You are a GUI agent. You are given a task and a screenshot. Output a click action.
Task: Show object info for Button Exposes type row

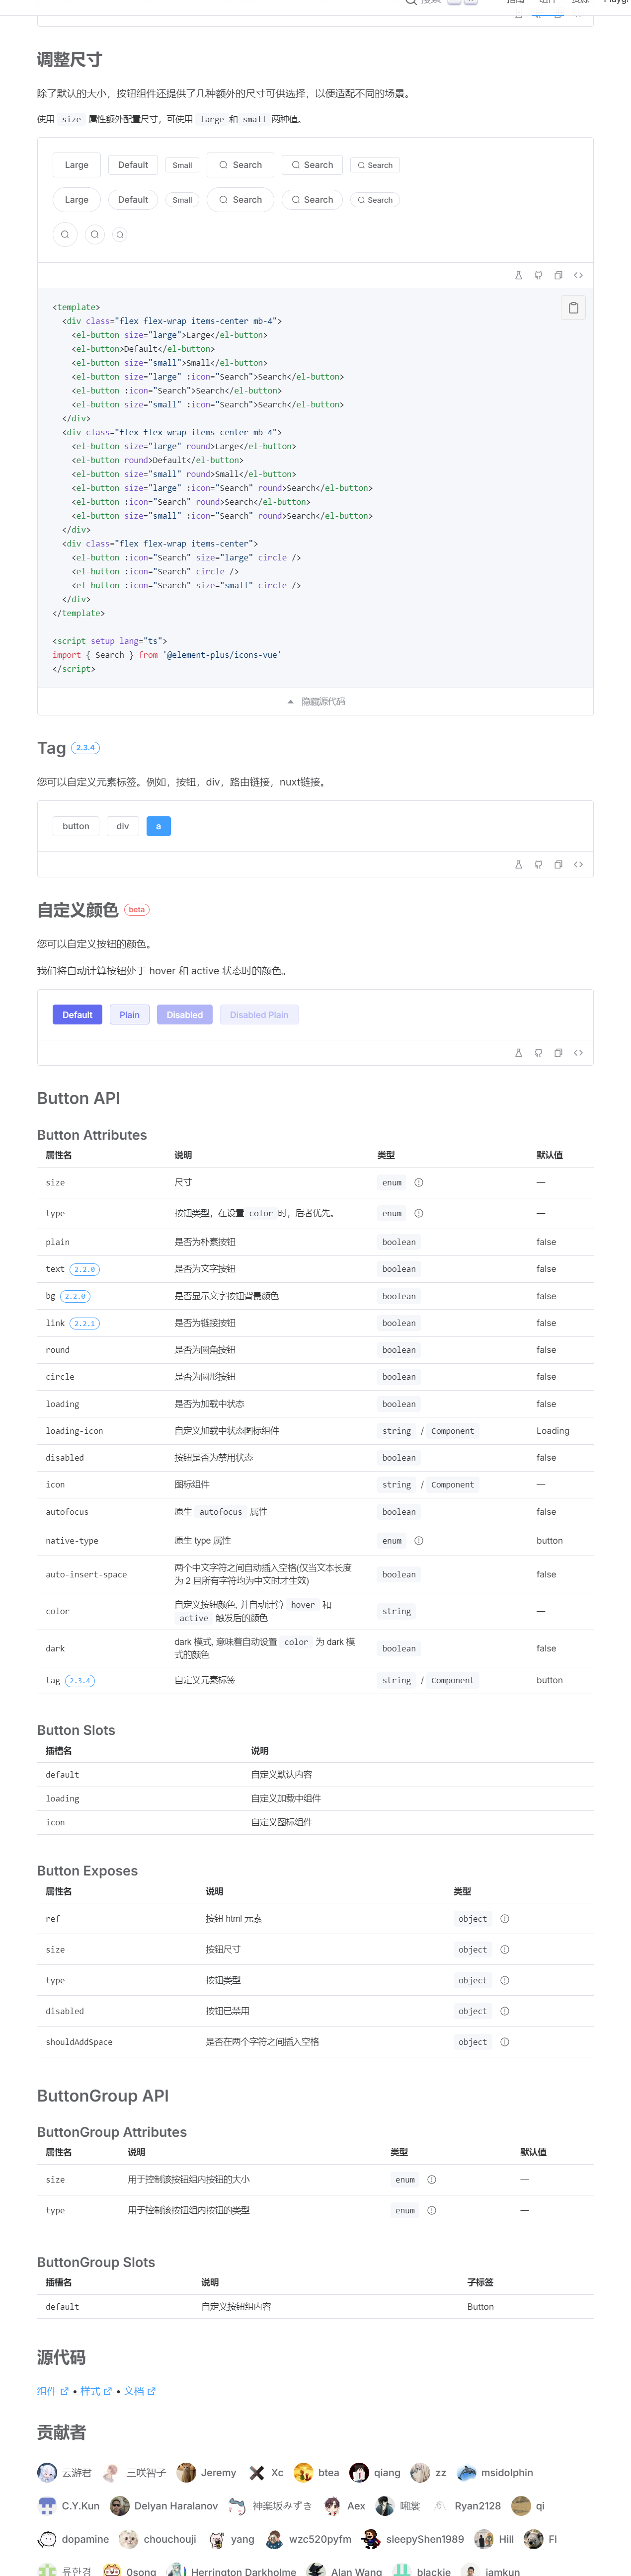[x=505, y=1980]
